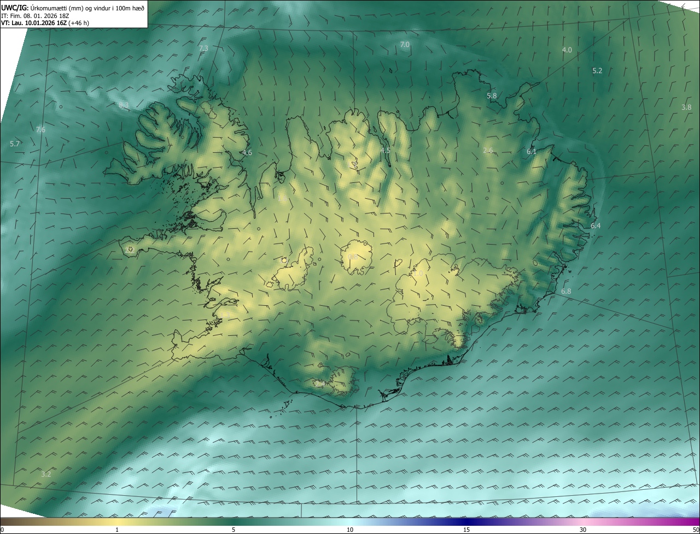Viewport: 700px width, 534px height.
Task: Click the 7.0 value label north of Iceland
Action: [x=405, y=45]
